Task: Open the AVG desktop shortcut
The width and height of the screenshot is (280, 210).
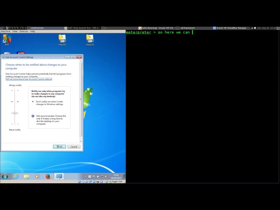Action: pos(7,40)
